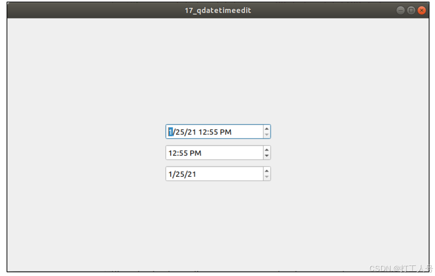This screenshot has width=435, height=276.
Task: Click the down arrow of the date-time spinner
Action: (x=267, y=135)
